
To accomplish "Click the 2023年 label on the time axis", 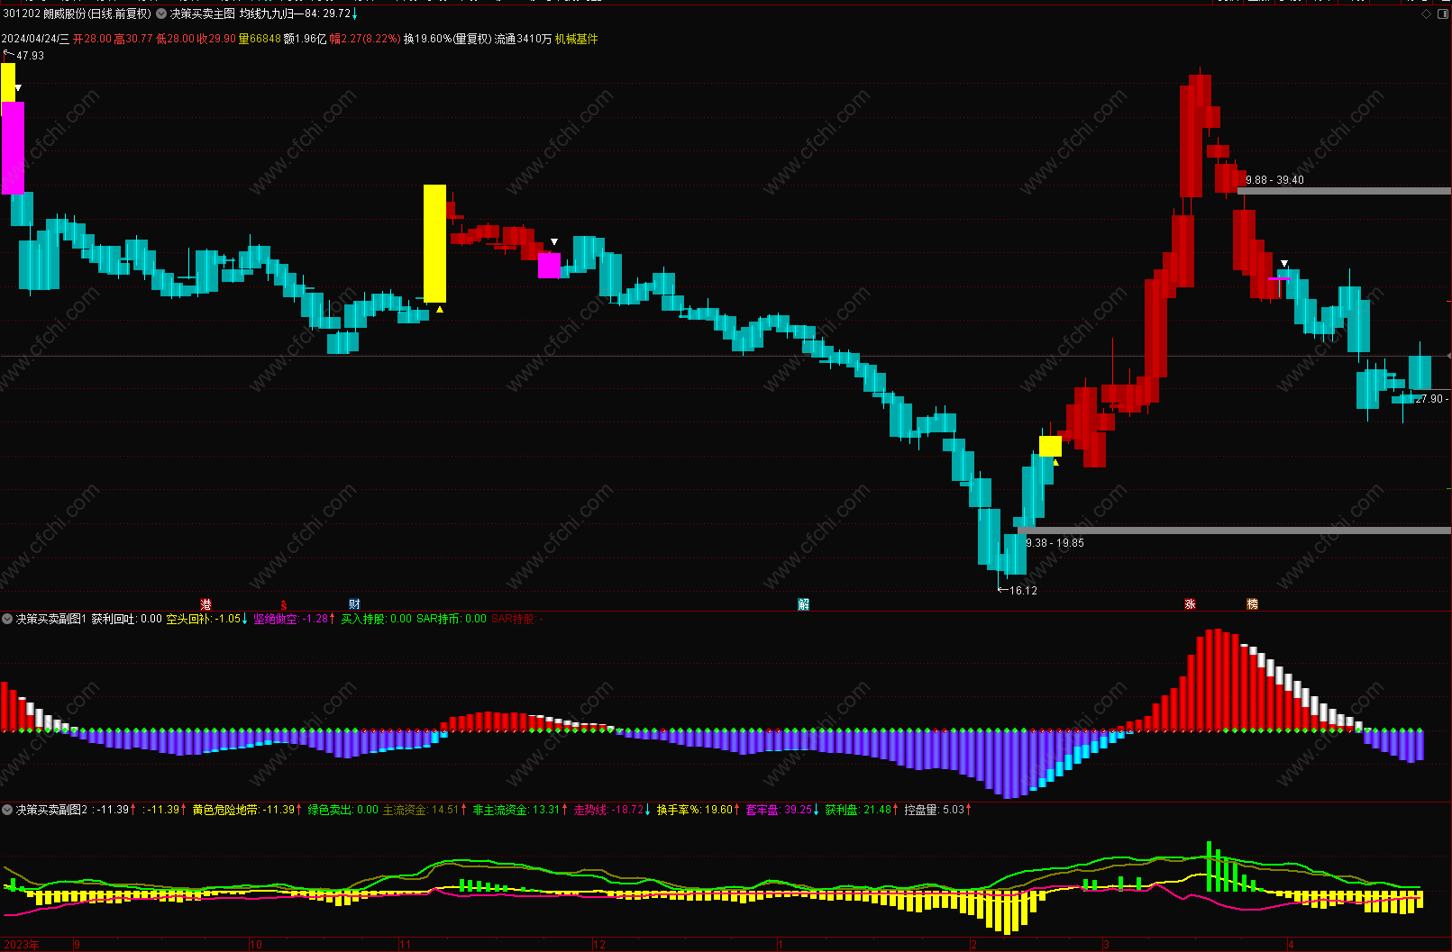I will [22, 945].
